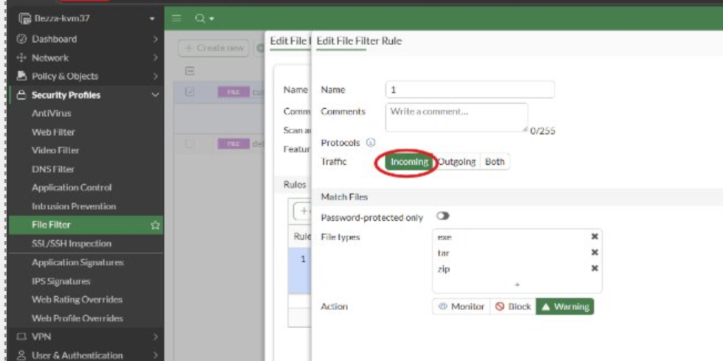Set action to Monitor
Image resolution: width=723 pixels, height=361 pixels.
pos(461,306)
